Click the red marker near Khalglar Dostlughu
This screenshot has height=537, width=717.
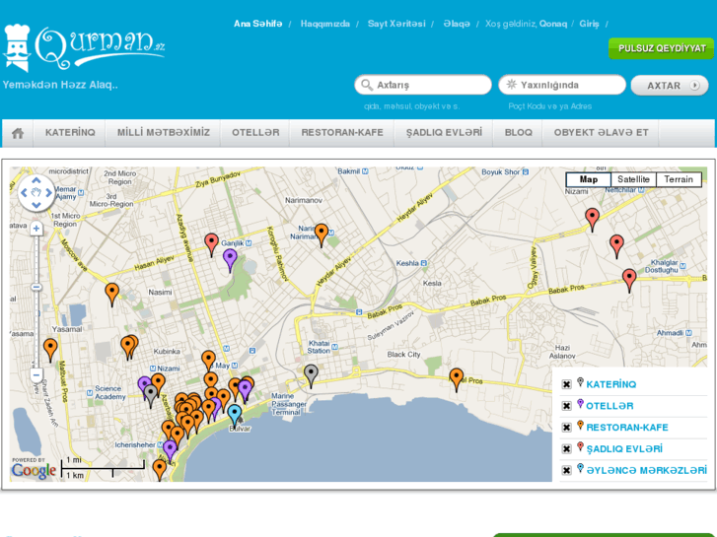[629, 280]
